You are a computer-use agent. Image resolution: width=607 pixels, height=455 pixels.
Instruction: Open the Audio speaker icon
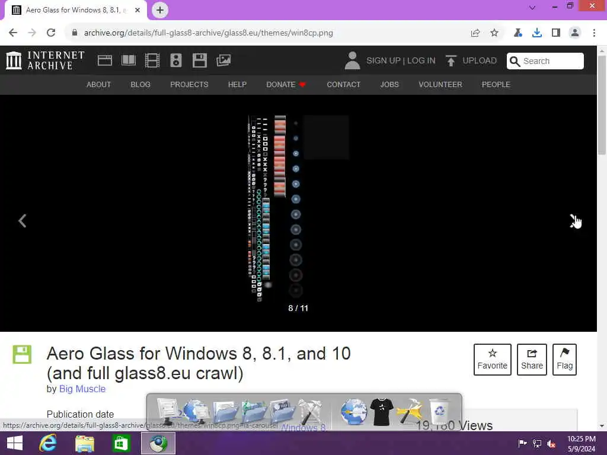175,60
